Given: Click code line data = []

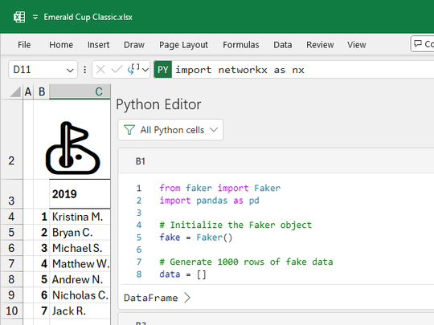Looking at the screenshot, I should pyautogui.click(x=182, y=274).
